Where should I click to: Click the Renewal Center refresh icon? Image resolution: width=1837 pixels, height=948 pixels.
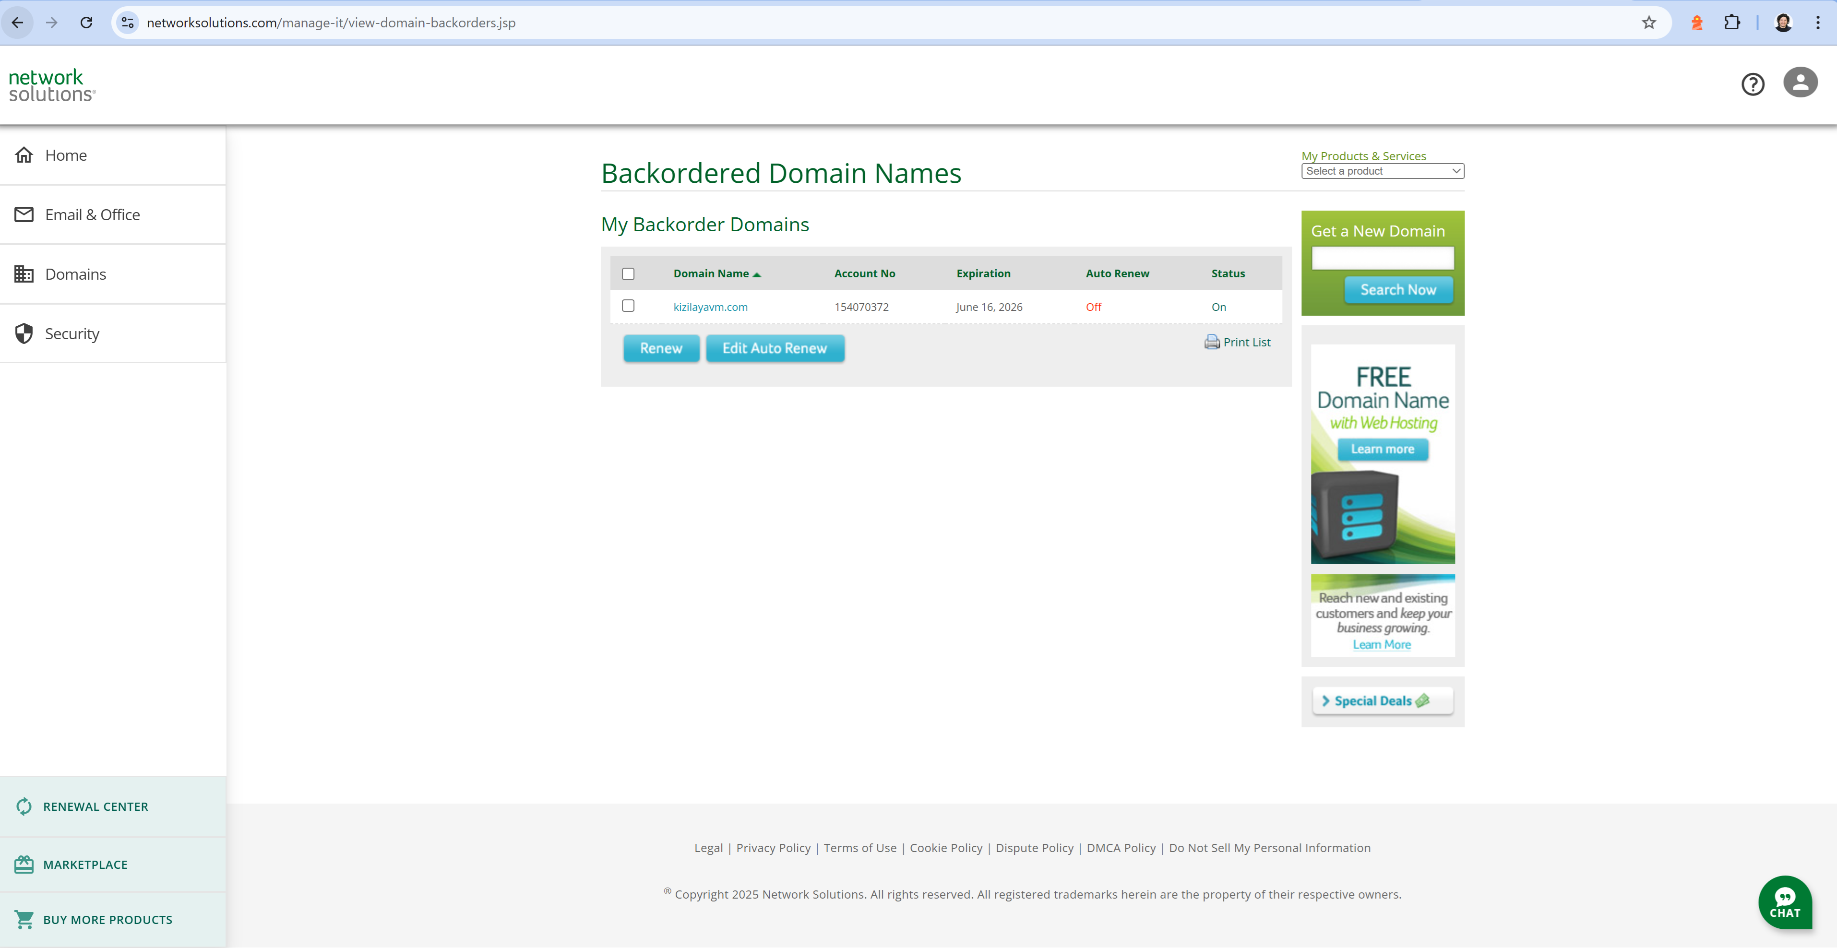click(24, 806)
